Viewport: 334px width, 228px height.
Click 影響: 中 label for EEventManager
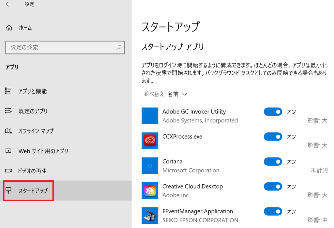coord(317,220)
